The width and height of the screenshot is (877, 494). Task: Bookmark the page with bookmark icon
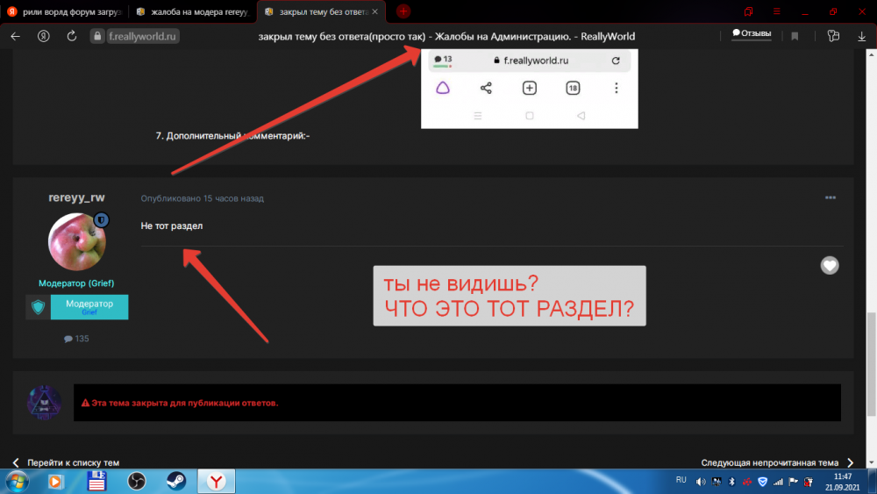tap(795, 36)
